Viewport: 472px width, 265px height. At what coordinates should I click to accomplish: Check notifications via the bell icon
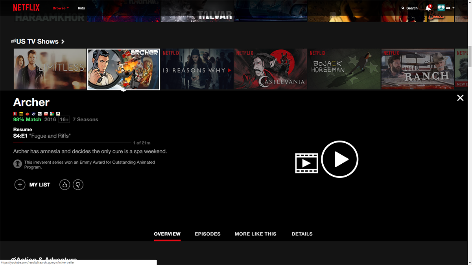(x=428, y=8)
